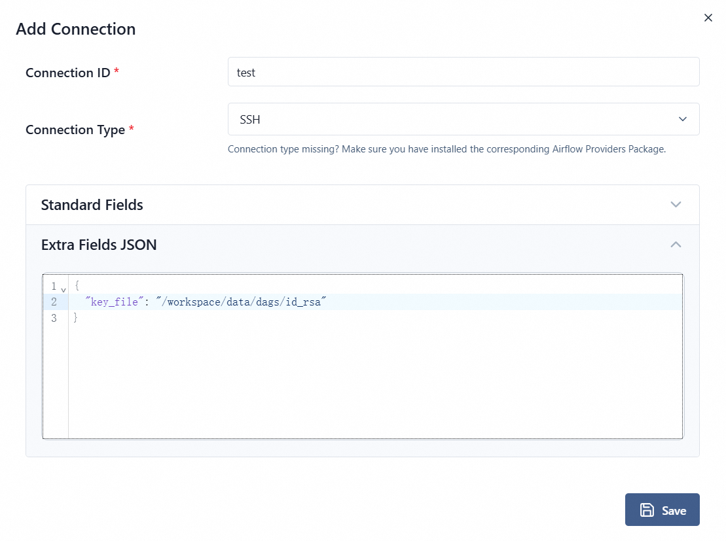The width and height of the screenshot is (726, 541).
Task: Save the connection
Action: pos(662,510)
